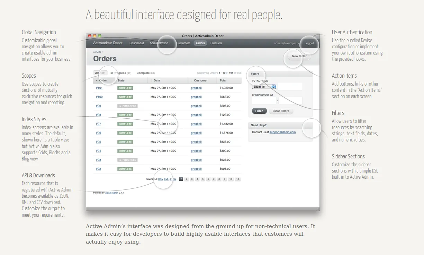Click the green window zoom button
Viewport: 424px width, 255px height.
coord(100,36)
